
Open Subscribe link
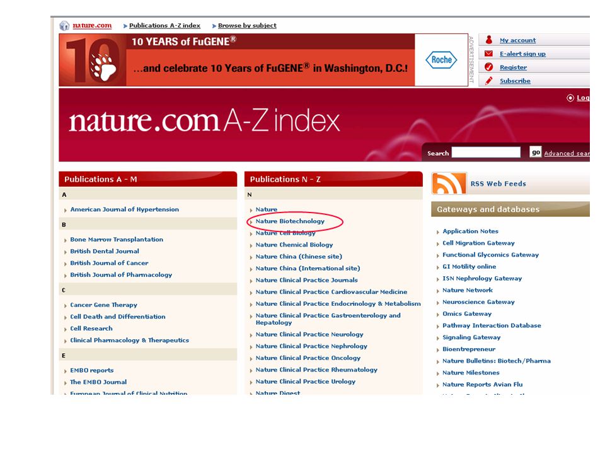pos(515,81)
